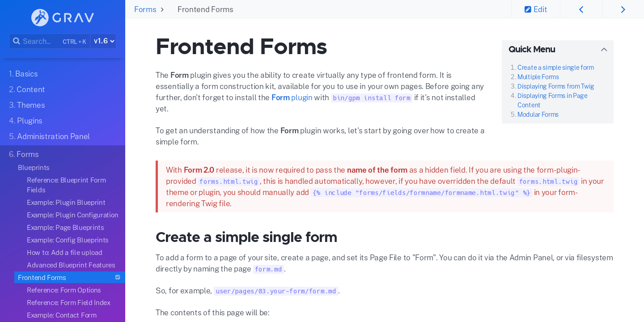644x322 pixels.
Task: Toggle the checkmark beside Frontend Forms
Action: point(118,277)
